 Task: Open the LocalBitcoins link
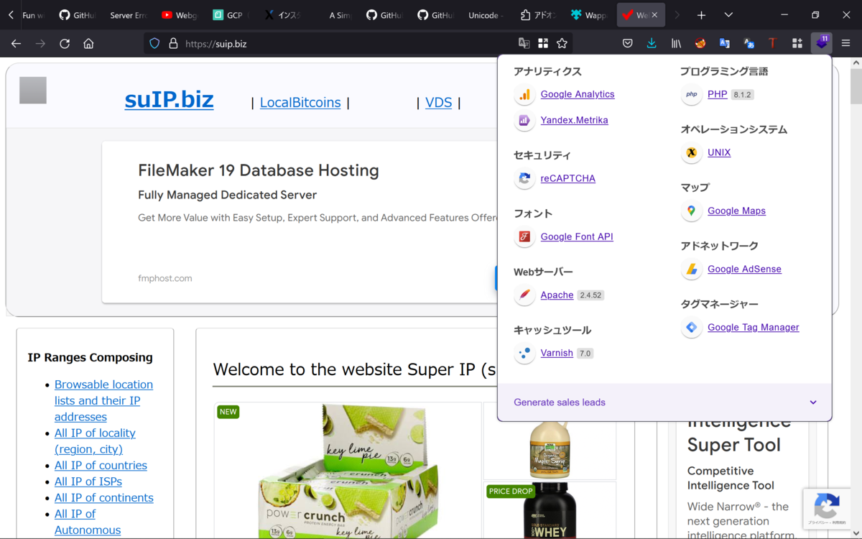300,102
